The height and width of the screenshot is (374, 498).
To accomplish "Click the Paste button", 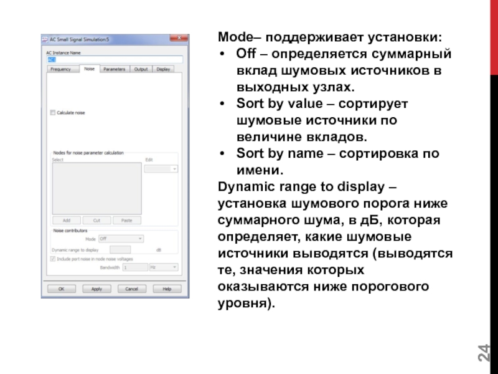I will 127,221.
